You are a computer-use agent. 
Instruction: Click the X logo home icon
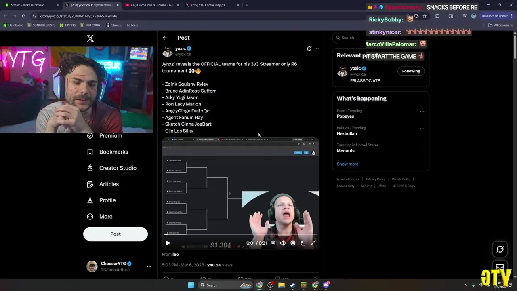pyautogui.click(x=90, y=38)
